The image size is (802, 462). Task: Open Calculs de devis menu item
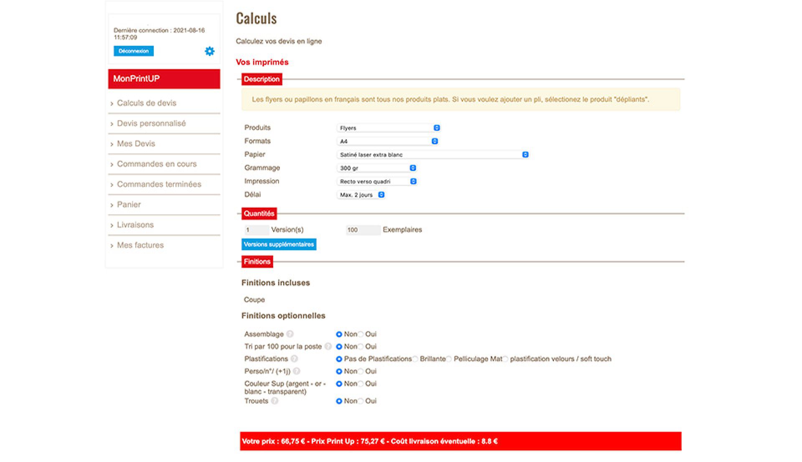(147, 103)
